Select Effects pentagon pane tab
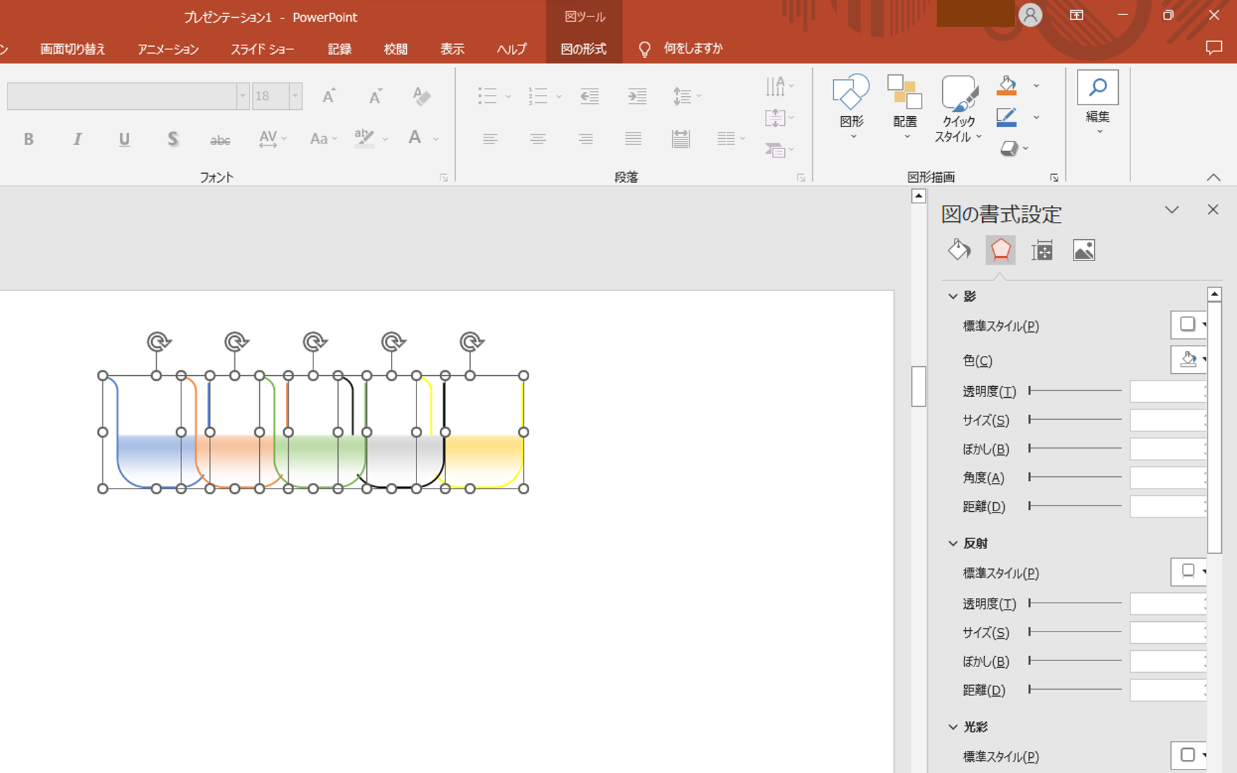The image size is (1237, 773). point(1001,250)
